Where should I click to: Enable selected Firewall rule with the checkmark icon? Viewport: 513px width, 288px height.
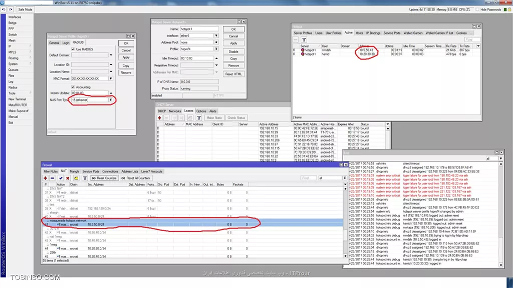pyautogui.click(x=61, y=178)
